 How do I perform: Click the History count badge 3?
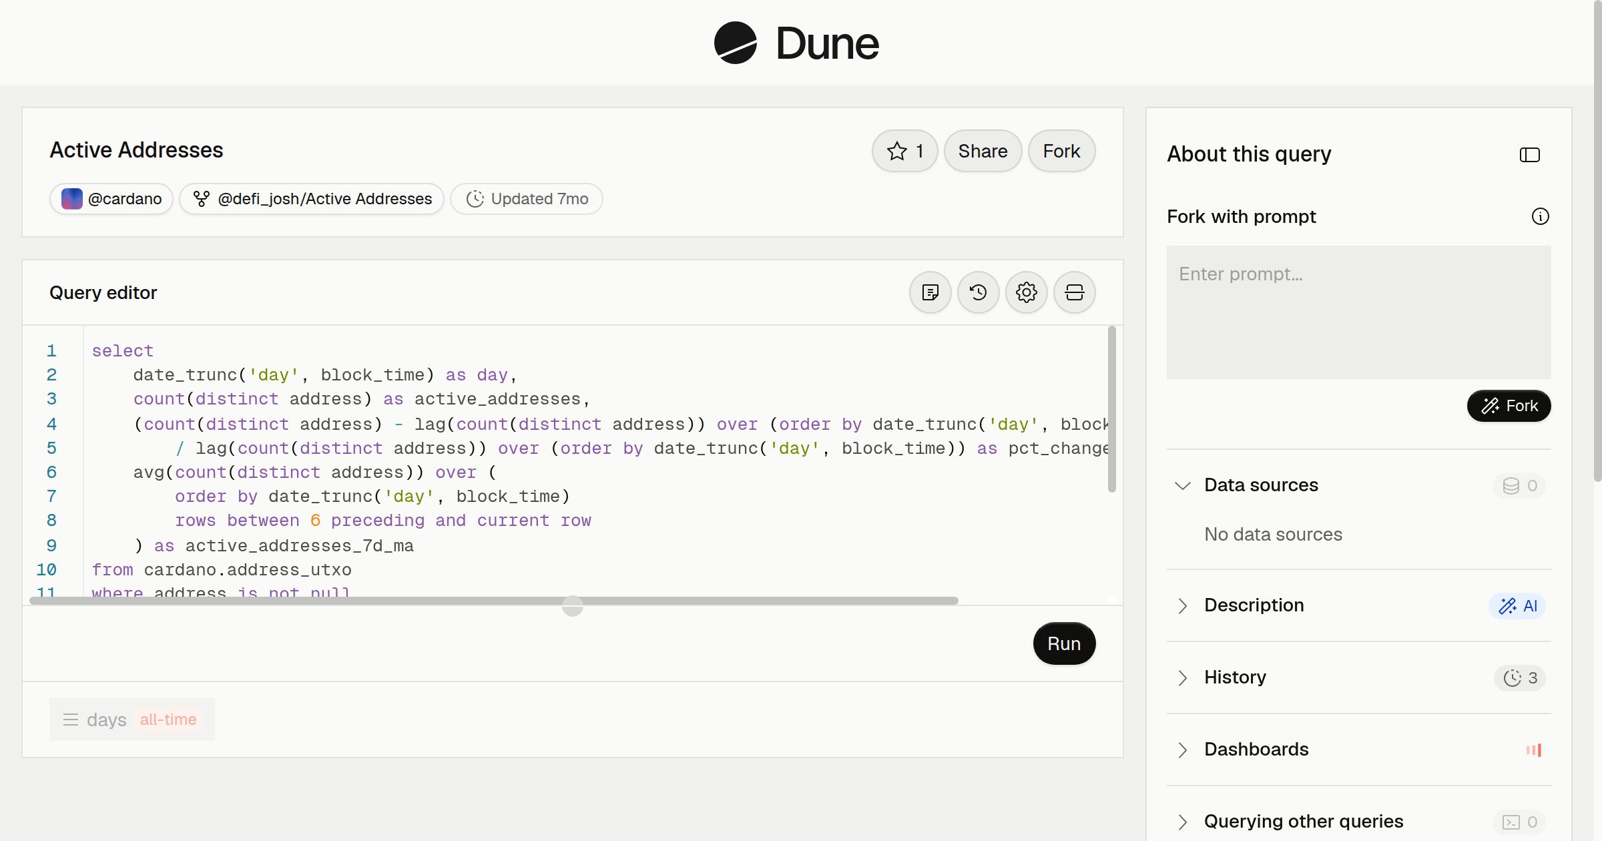[x=1520, y=677]
